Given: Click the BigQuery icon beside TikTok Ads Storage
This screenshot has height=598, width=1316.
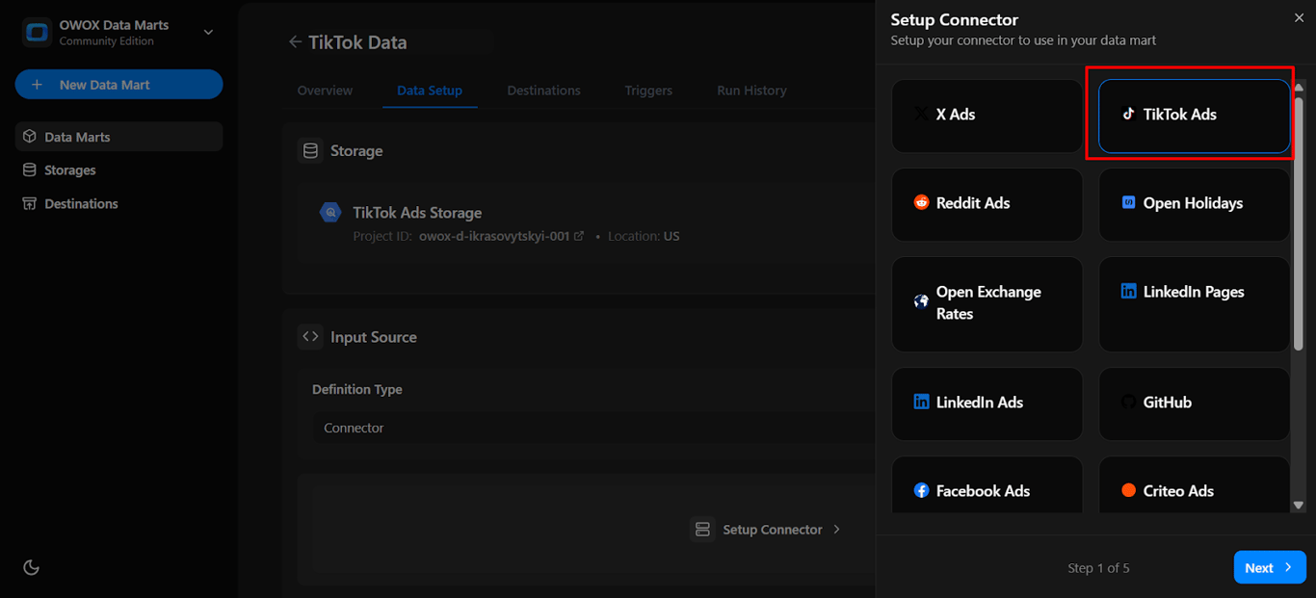Looking at the screenshot, I should 330,213.
